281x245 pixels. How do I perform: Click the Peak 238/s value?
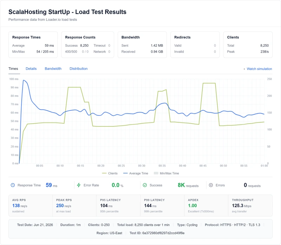[x=264, y=52]
